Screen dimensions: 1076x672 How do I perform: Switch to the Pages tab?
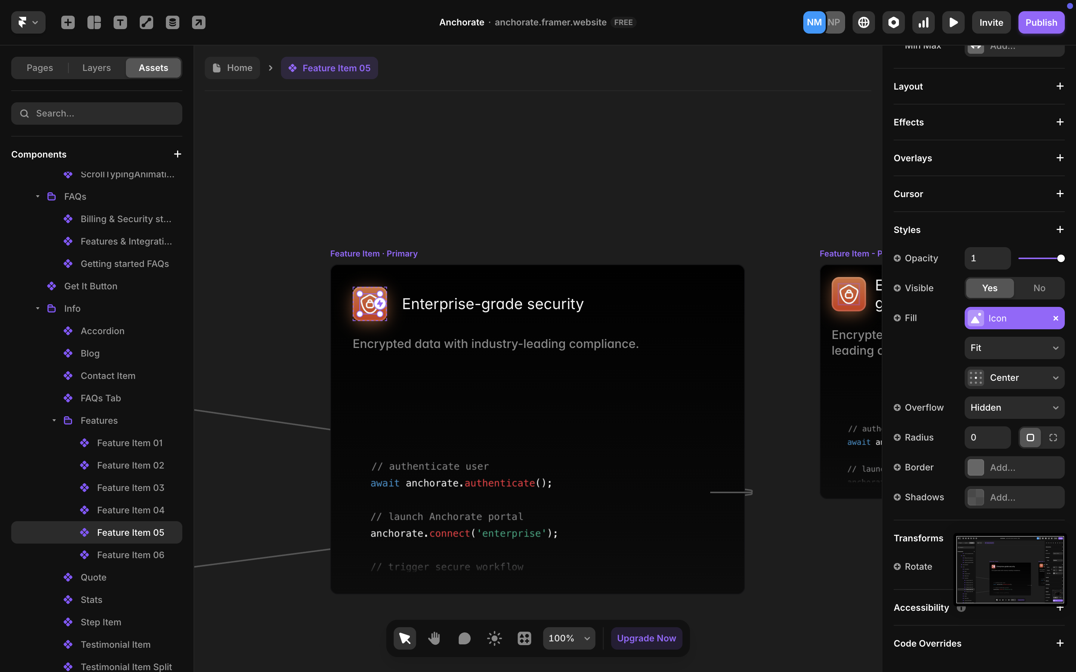coord(40,68)
